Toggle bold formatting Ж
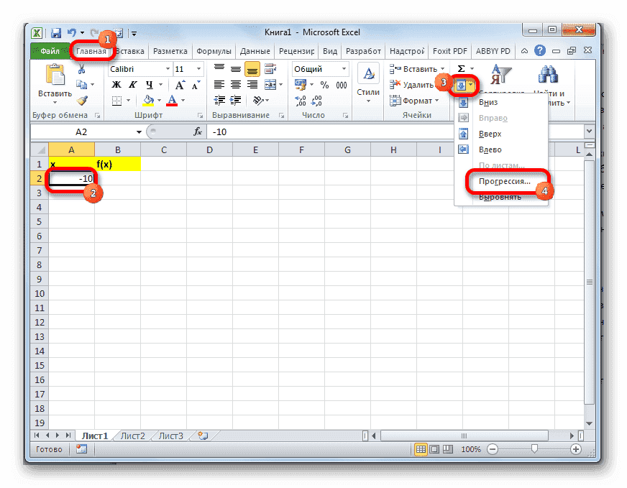 (x=116, y=85)
